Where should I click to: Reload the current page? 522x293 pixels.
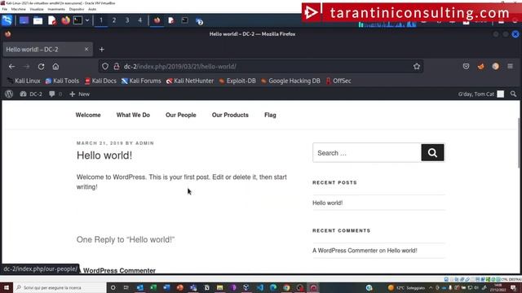[x=41, y=67]
